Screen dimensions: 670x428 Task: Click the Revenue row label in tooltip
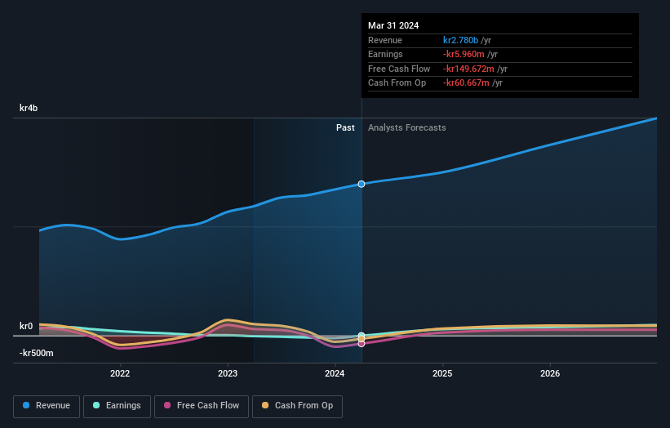coord(385,40)
